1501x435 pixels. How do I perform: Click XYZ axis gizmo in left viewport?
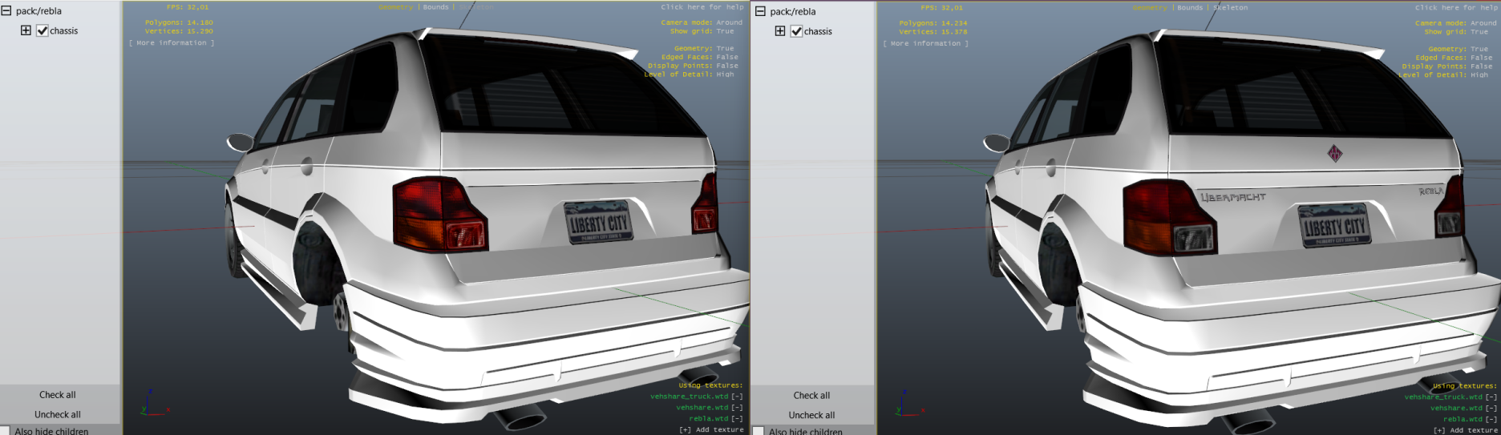pyautogui.click(x=151, y=404)
